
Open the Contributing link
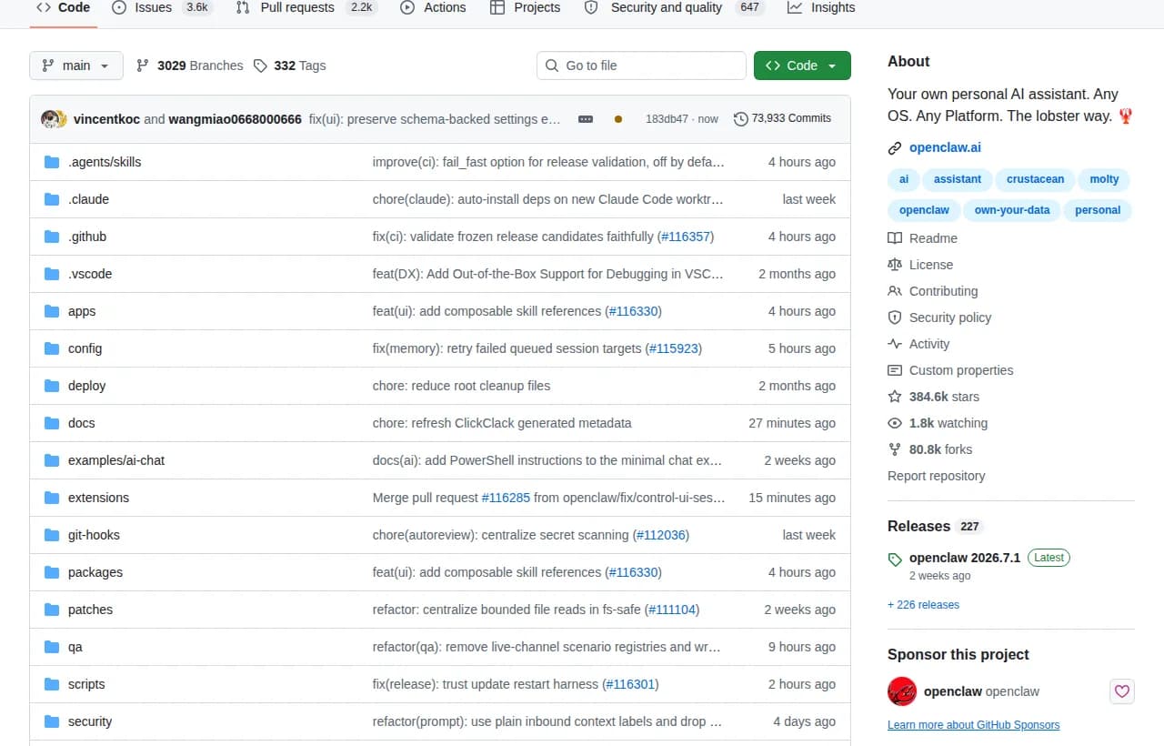pos(933,291)
